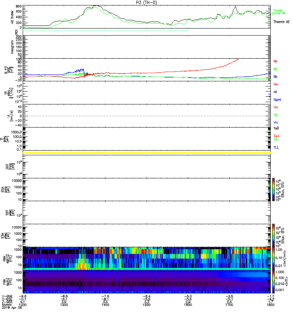The height and width of the screenshot is (313, 293).
Task: Click the blue "Bx" legend label
Action: click(x=275, y=77)
